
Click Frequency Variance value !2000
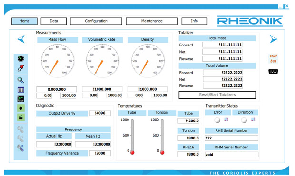point(100,153)
